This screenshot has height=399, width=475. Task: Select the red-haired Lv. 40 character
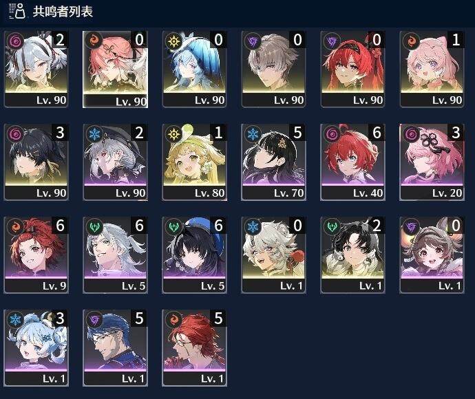click(352, 162)
